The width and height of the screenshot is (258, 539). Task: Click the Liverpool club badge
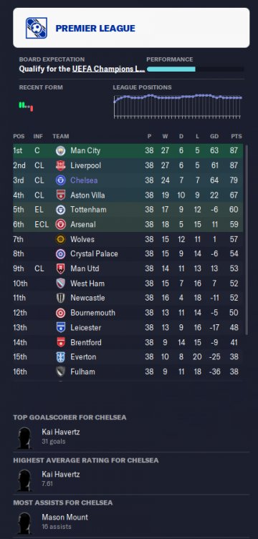60,165
